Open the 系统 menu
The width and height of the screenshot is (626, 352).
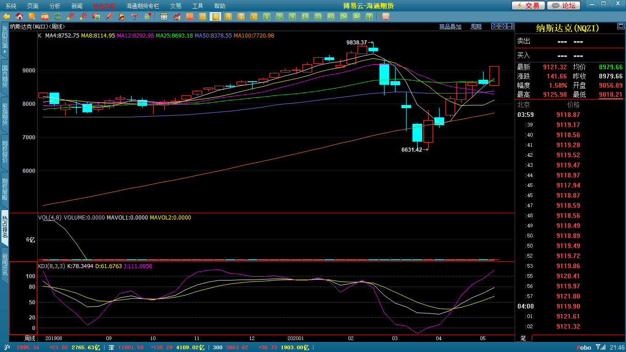[x=11, y=6]
